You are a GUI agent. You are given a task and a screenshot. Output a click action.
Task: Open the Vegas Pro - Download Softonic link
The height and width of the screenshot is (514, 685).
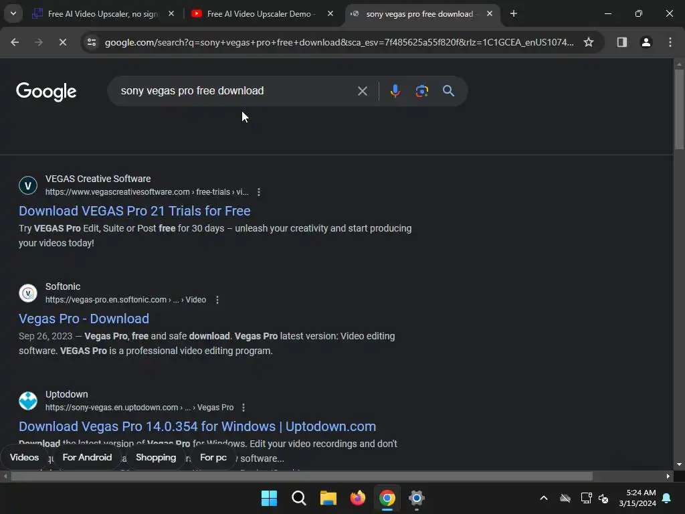[84, 319]
